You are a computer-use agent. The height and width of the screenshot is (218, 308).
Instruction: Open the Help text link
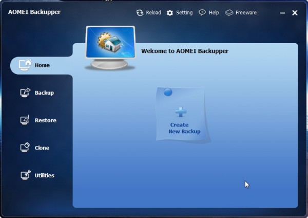coord(214,13)
